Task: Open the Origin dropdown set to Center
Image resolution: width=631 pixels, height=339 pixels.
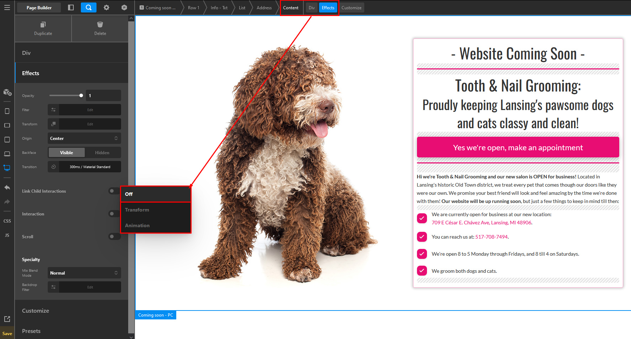Action: pos(84,139)
